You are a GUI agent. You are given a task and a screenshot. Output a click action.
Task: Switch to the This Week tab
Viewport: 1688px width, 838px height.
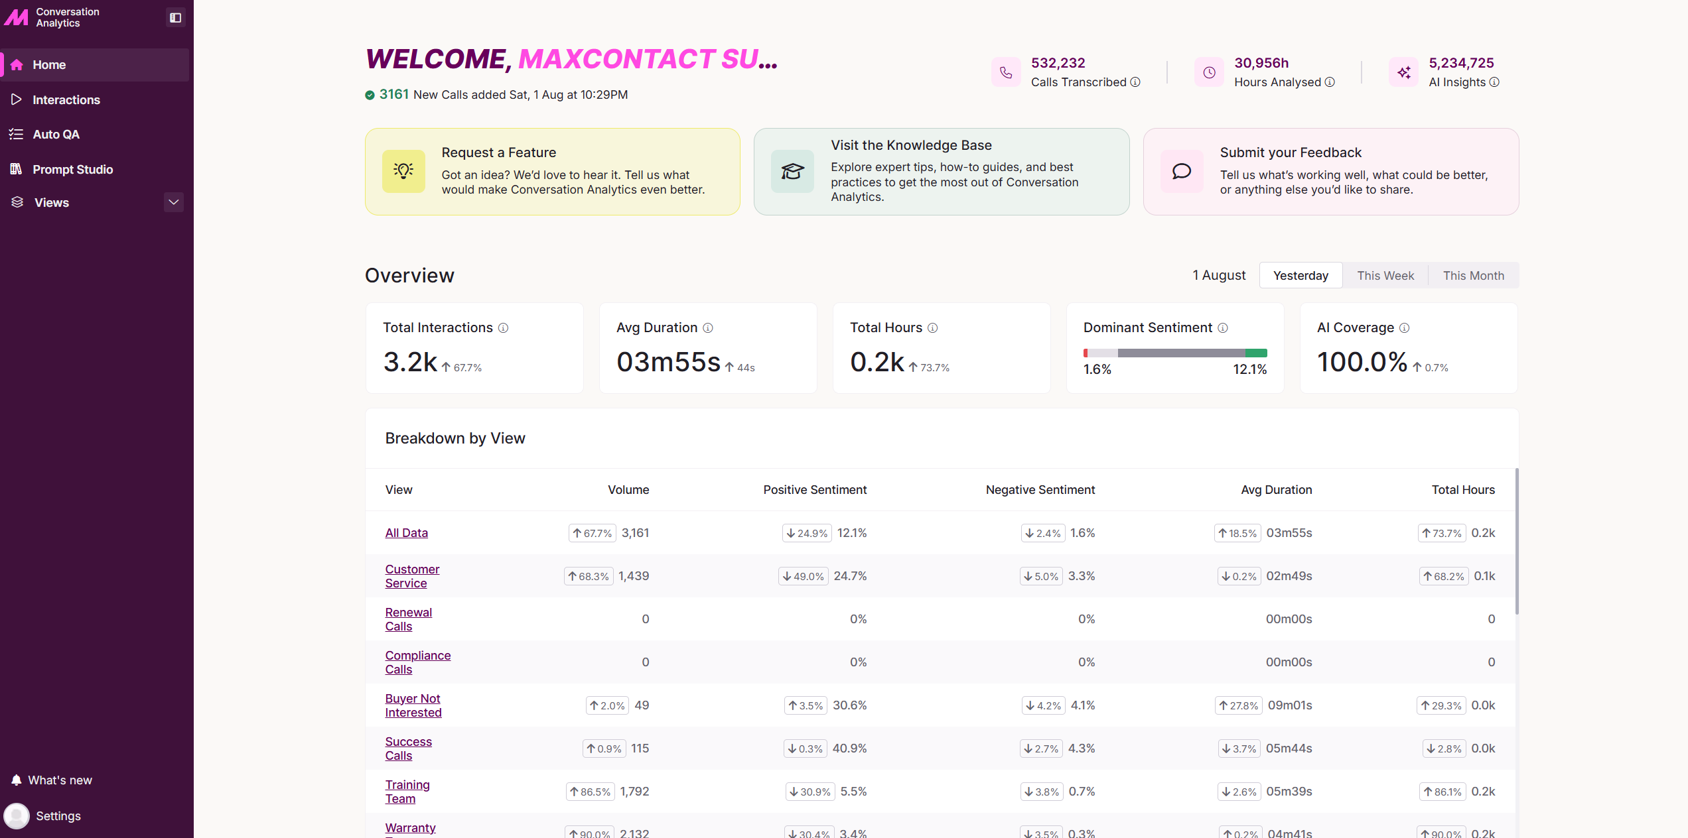(x=1385, y=276)
